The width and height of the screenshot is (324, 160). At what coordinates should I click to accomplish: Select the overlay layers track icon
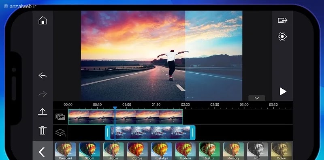pyautogui.click(x=60, y=132)
